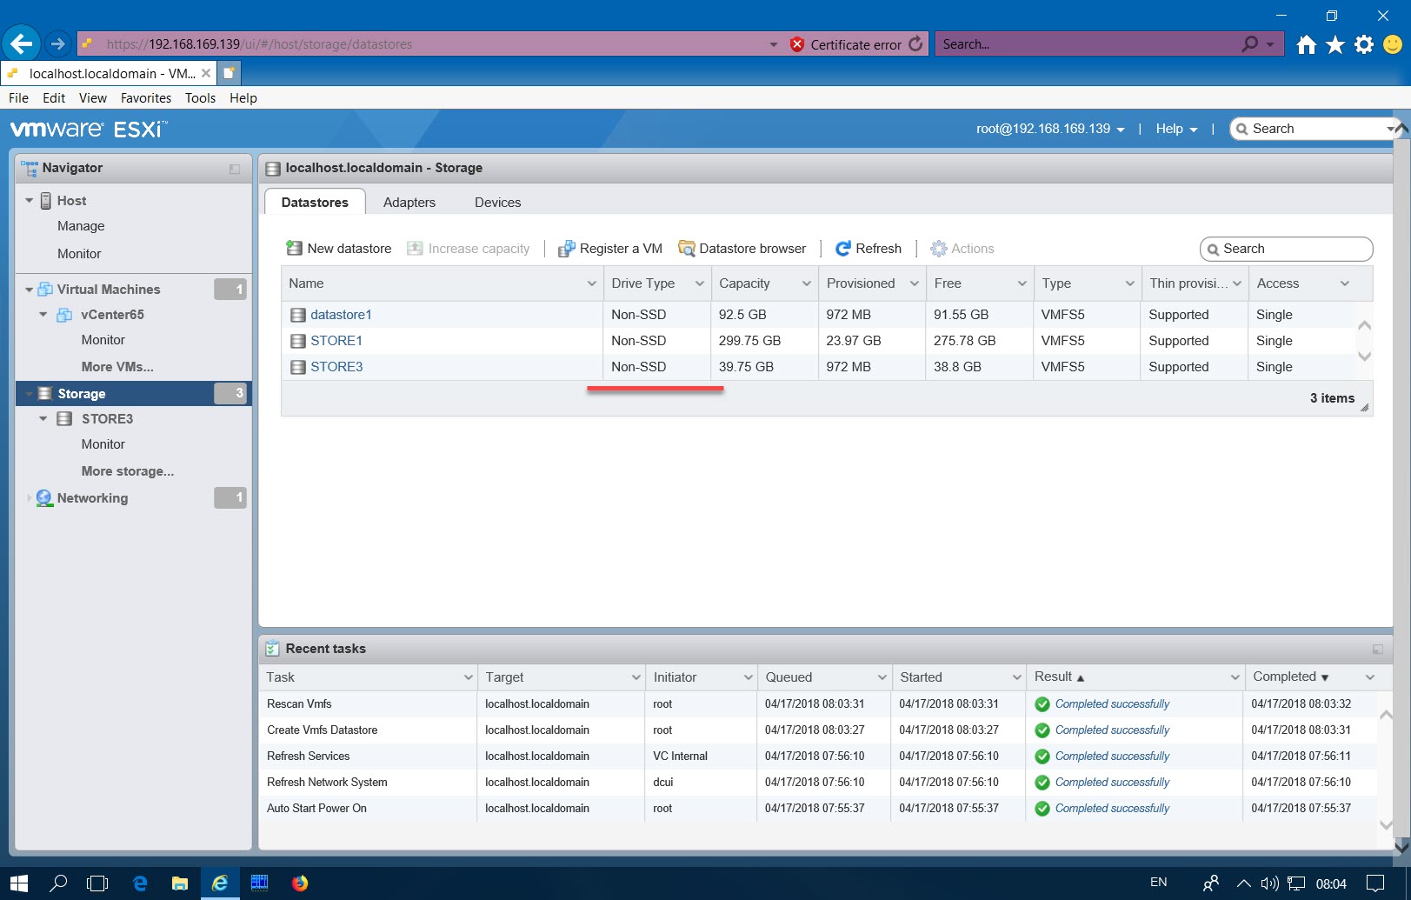The width and height of the screenshot is (1411, 900).
Task: Click the New datastore icon
Action: (296, 248)
